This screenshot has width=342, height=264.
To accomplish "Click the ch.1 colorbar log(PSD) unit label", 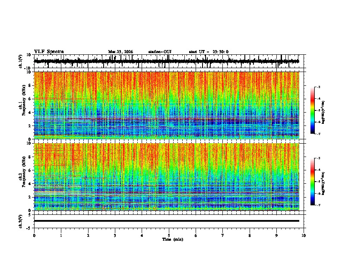I will coord(323,113).
